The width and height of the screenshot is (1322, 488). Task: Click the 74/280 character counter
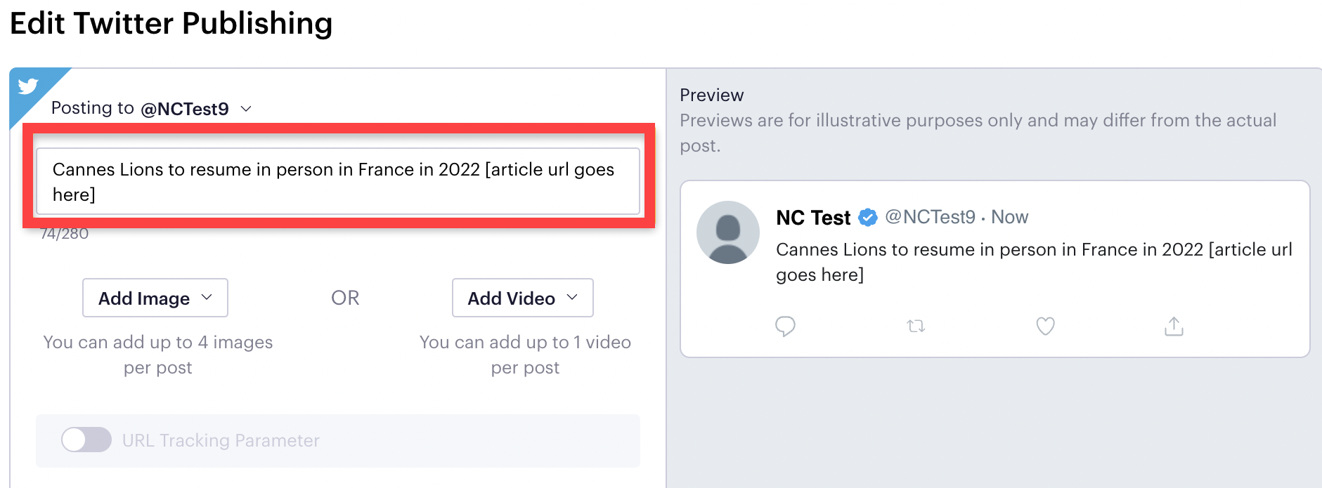[65, 234]
